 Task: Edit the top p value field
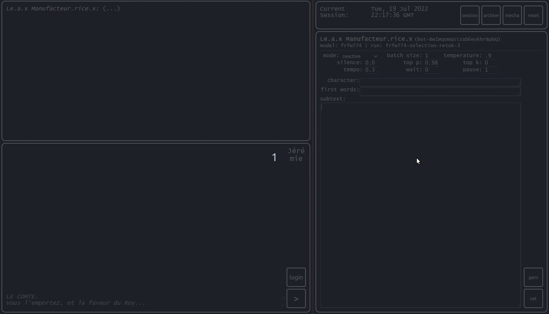(x=431, y=63)
